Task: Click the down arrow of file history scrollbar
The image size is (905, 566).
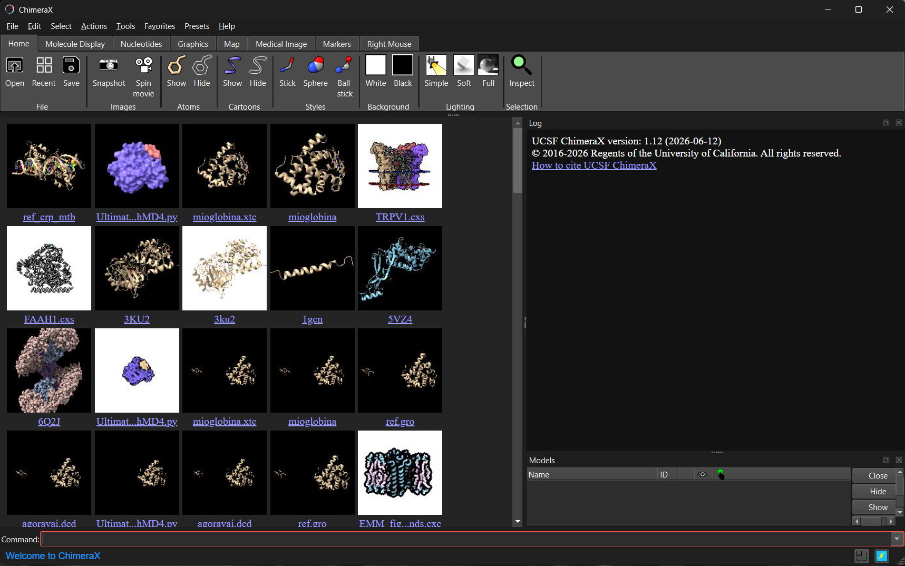Action: (x=518, y=522)
